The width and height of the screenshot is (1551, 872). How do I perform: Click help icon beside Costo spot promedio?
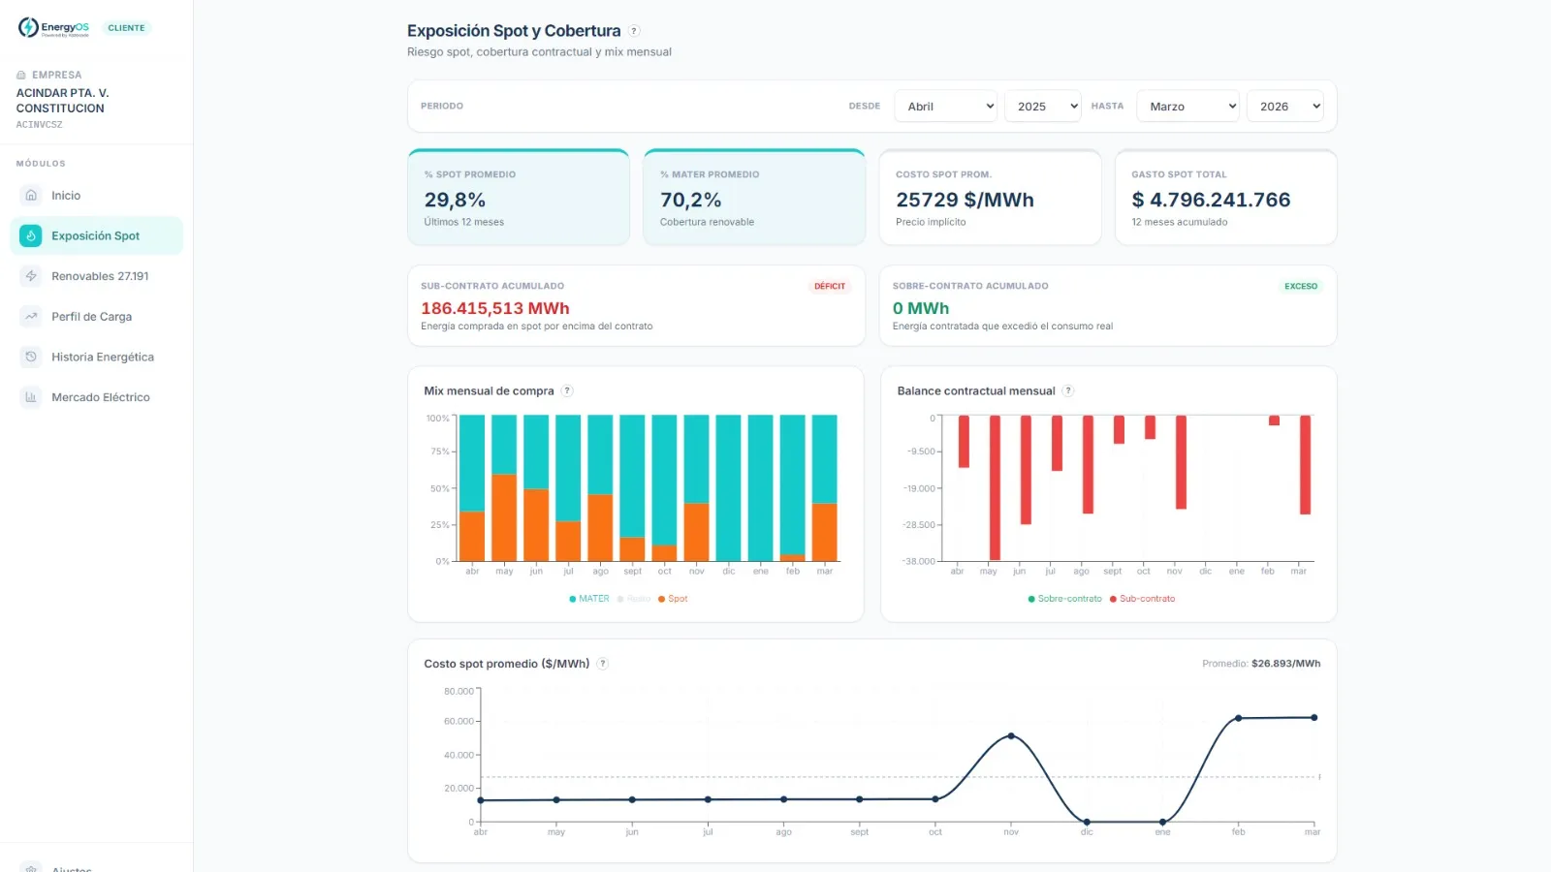pyautogui.click(x=602, y=664)
